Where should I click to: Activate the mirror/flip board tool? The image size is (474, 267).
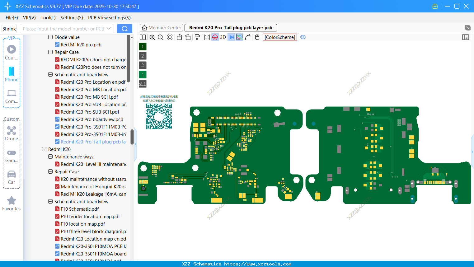point(207,37)
